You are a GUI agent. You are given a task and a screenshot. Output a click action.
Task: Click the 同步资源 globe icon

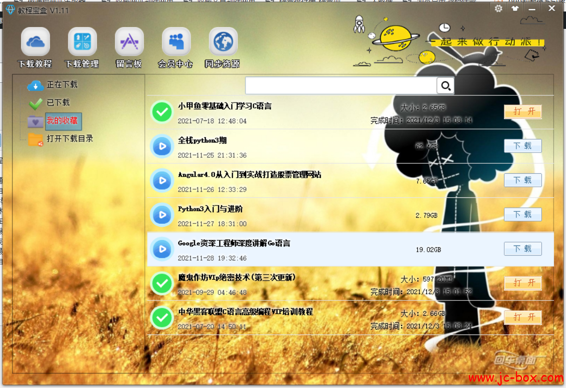[223, 42]
